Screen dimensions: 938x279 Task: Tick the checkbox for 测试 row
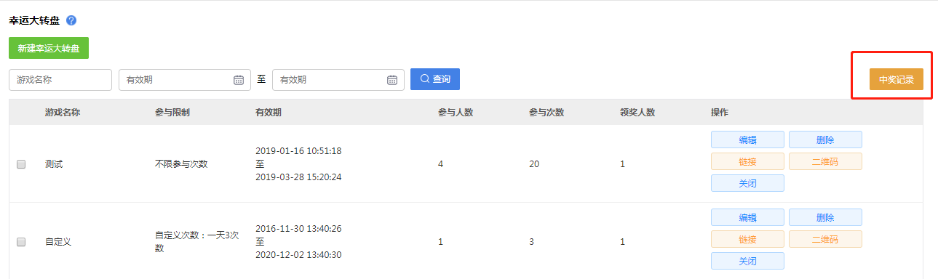click(21, 164)
